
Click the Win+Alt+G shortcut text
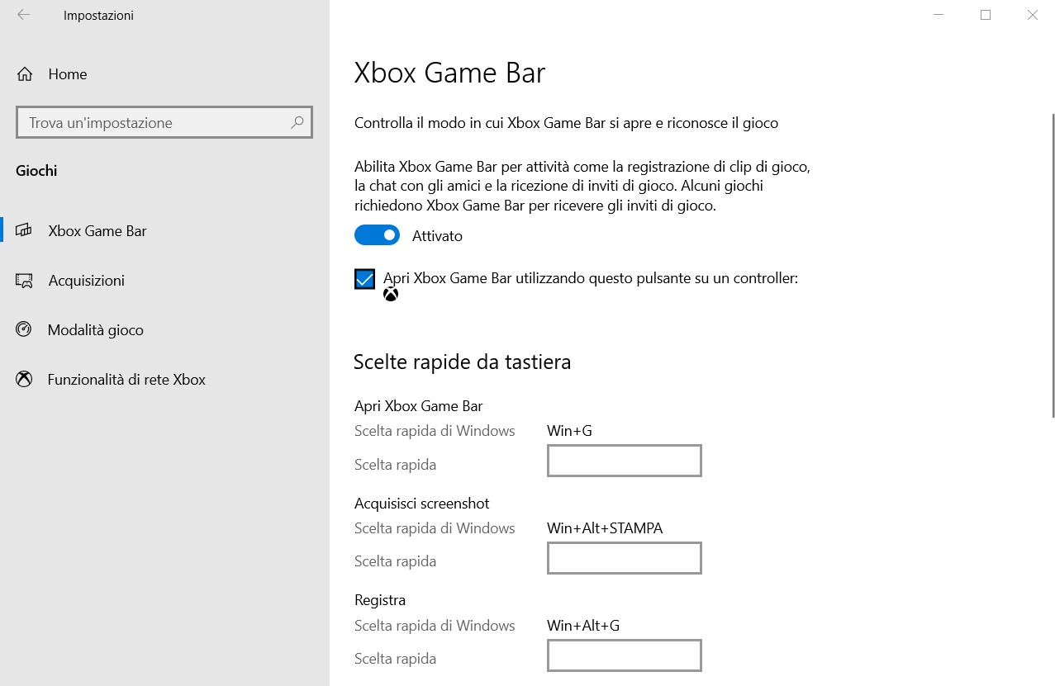(583, 625)
